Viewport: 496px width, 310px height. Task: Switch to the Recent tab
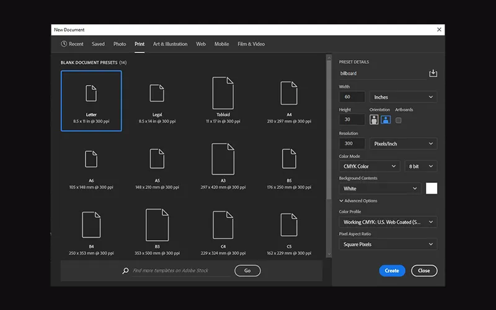pos(72,44)
